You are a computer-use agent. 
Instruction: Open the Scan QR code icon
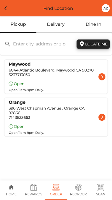pos(101,187)
